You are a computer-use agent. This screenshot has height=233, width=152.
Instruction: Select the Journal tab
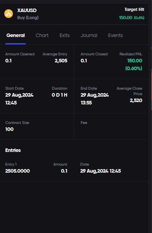pos(89,35)
